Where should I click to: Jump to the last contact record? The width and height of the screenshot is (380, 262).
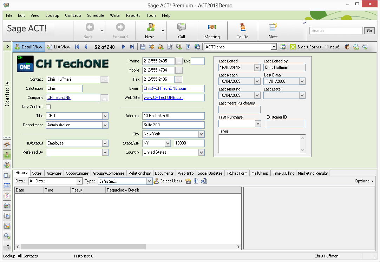tap(132, 47)
